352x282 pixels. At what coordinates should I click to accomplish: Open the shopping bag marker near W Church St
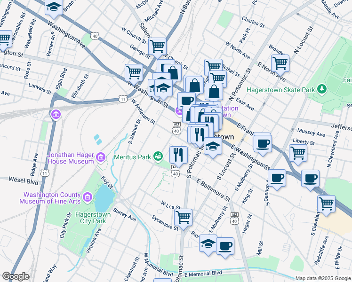(173, 73)
